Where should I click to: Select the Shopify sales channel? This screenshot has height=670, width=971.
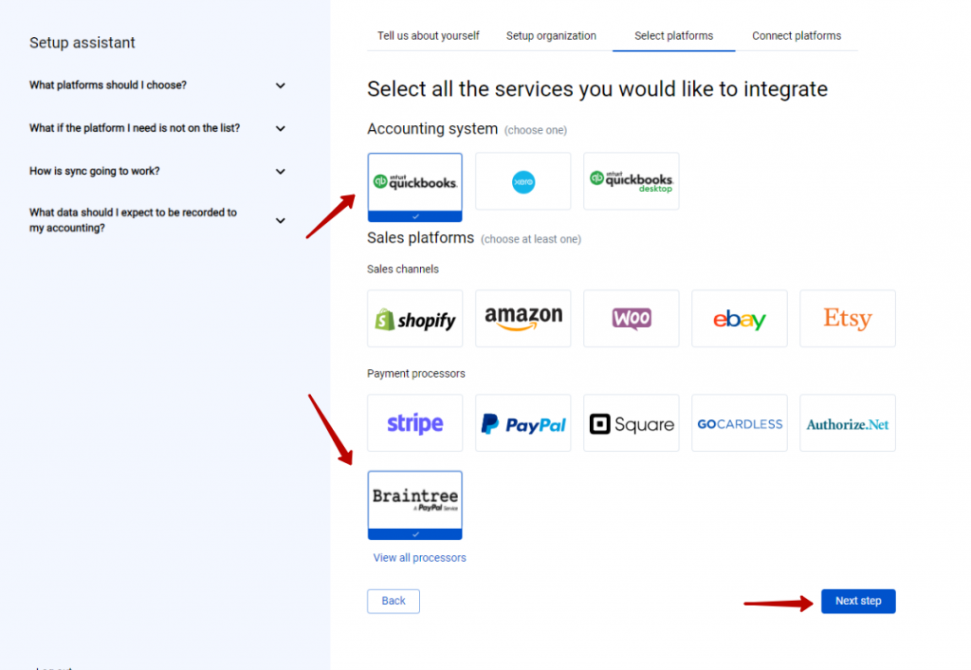[x=415, y=319]
